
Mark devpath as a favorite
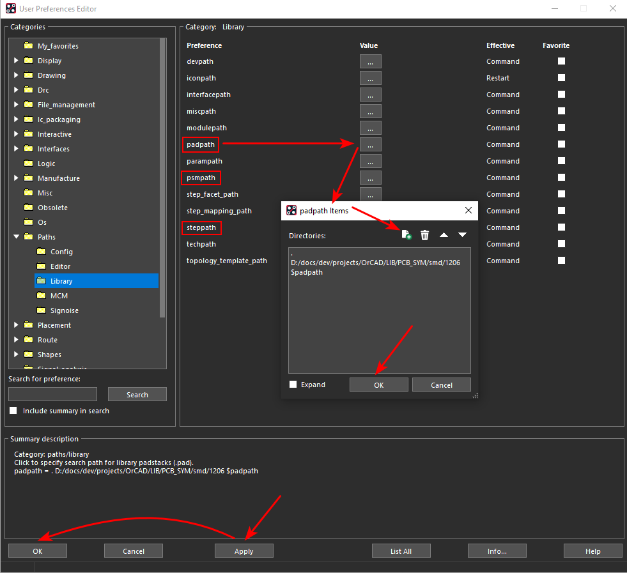point(561,61)
